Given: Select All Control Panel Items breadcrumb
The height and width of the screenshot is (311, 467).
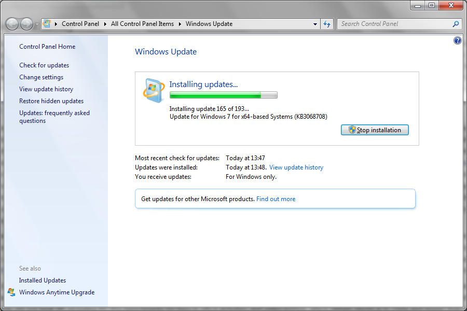Looking at the screenshot, I should pos(142,24).
